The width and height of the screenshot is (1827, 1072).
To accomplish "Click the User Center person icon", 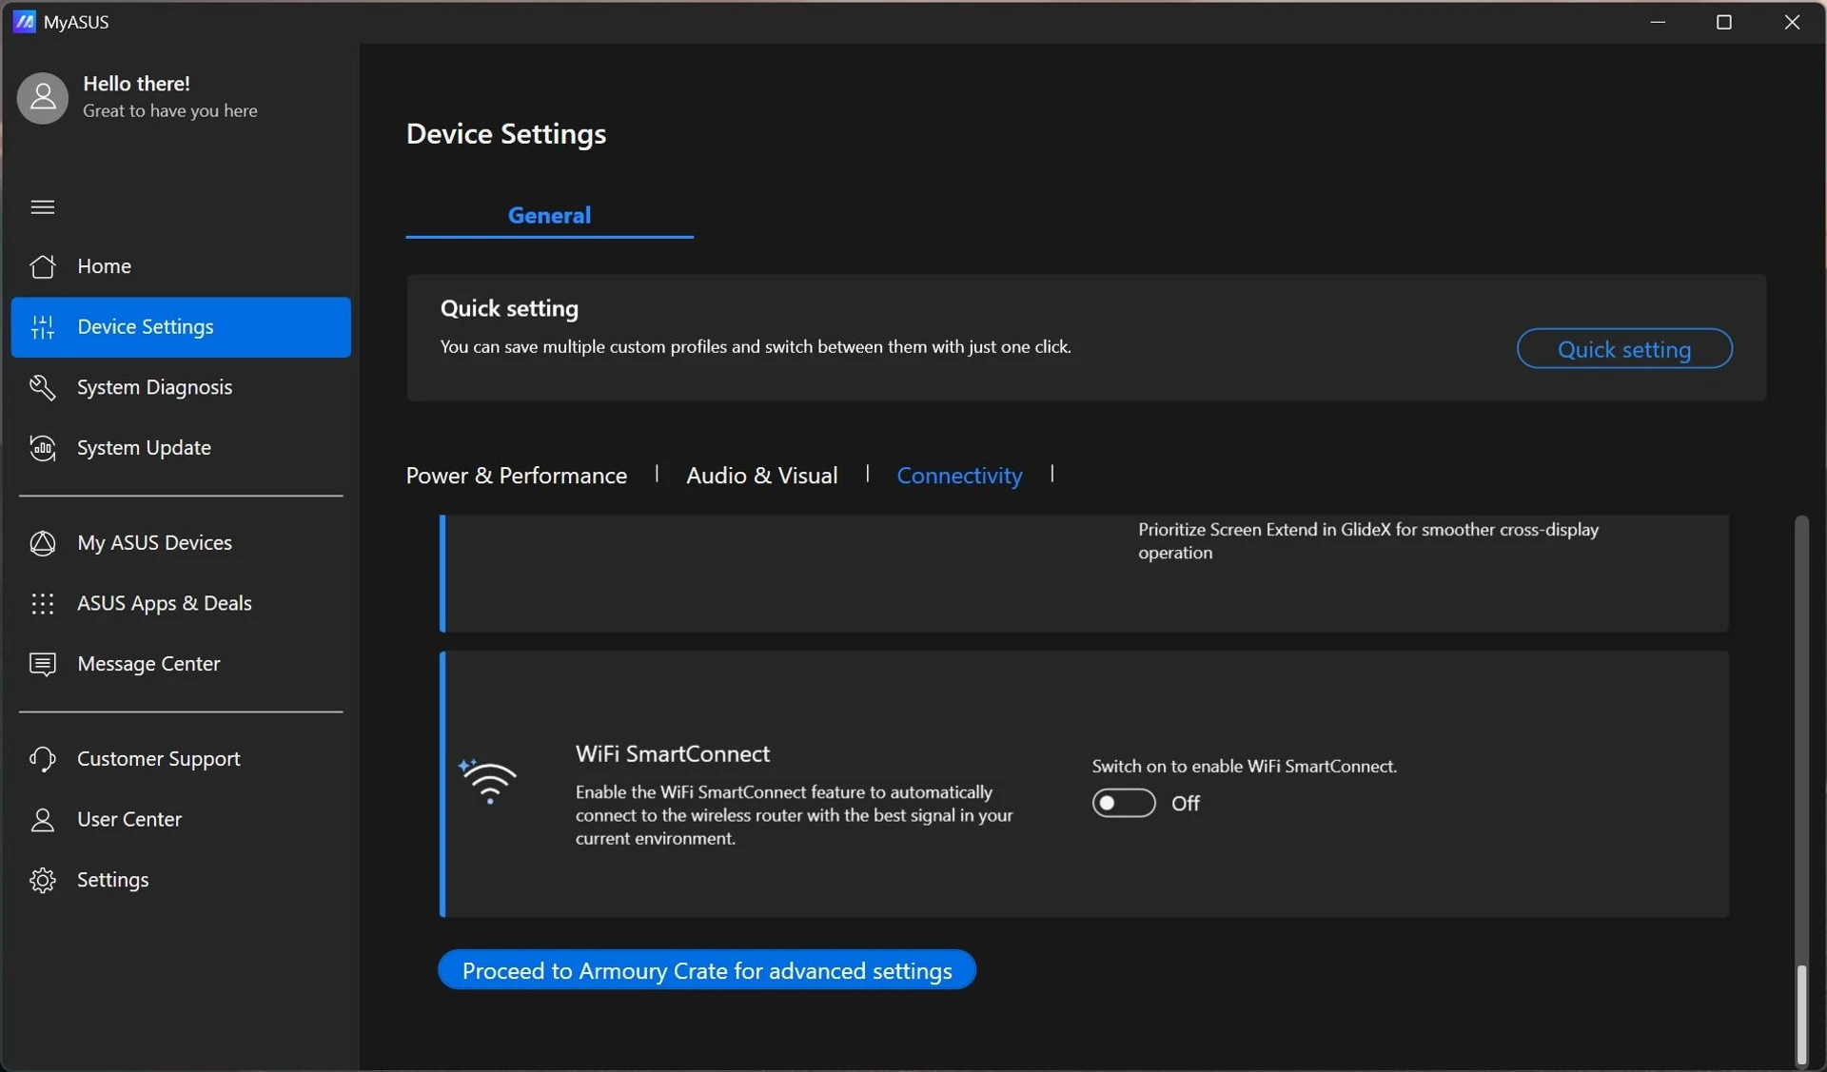I will click(x=43, y=820).
